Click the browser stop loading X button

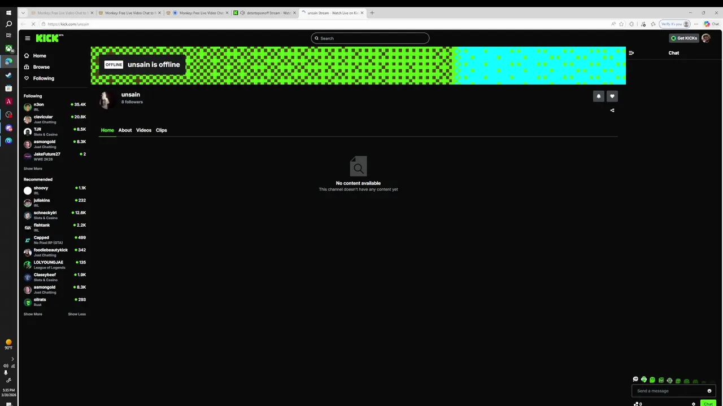pos(33,24)
